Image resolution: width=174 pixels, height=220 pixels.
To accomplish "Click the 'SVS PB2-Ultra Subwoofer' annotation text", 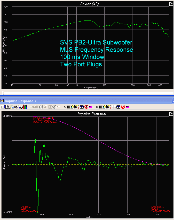I will [96, 42].
